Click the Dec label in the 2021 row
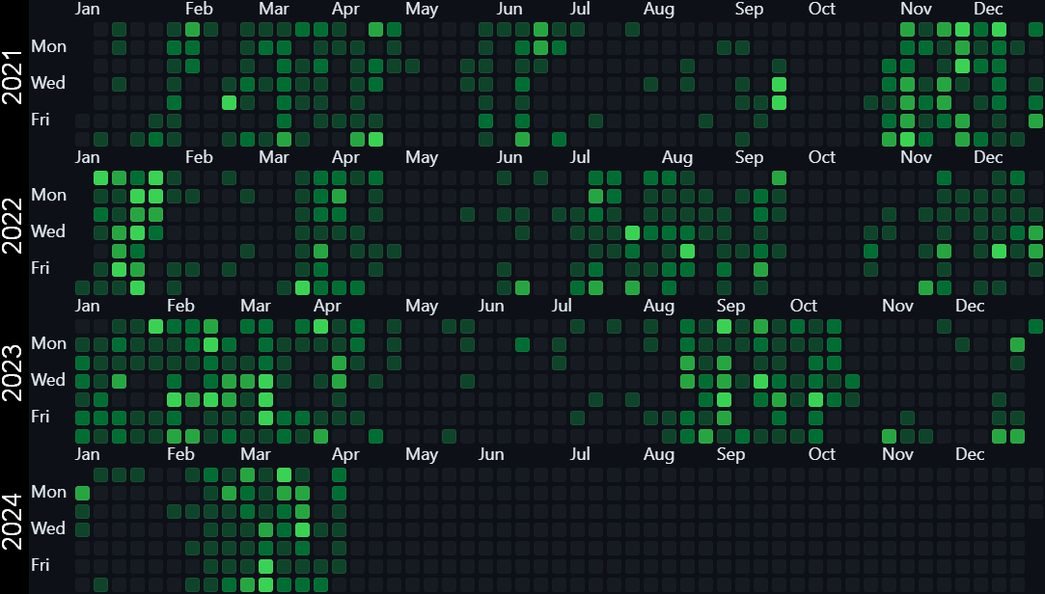This screenshot has height=594, width=1045. click(x=988, y=9)
